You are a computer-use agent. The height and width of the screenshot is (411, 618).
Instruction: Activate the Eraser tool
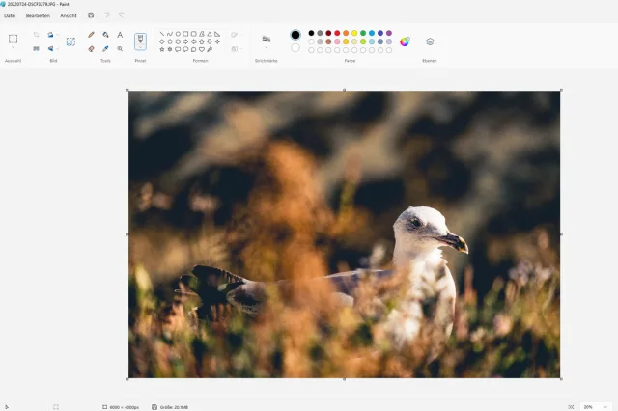pos(92,48)
